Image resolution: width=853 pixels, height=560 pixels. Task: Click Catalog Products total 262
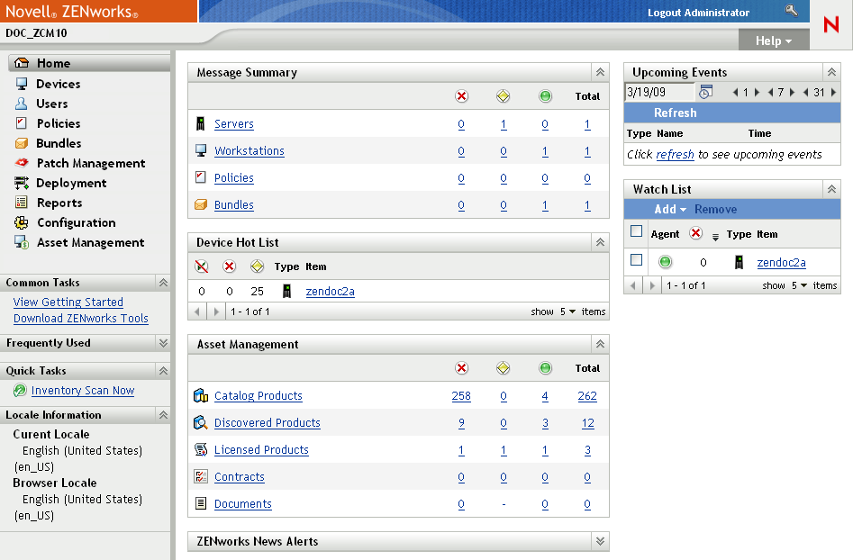(587, 396)
